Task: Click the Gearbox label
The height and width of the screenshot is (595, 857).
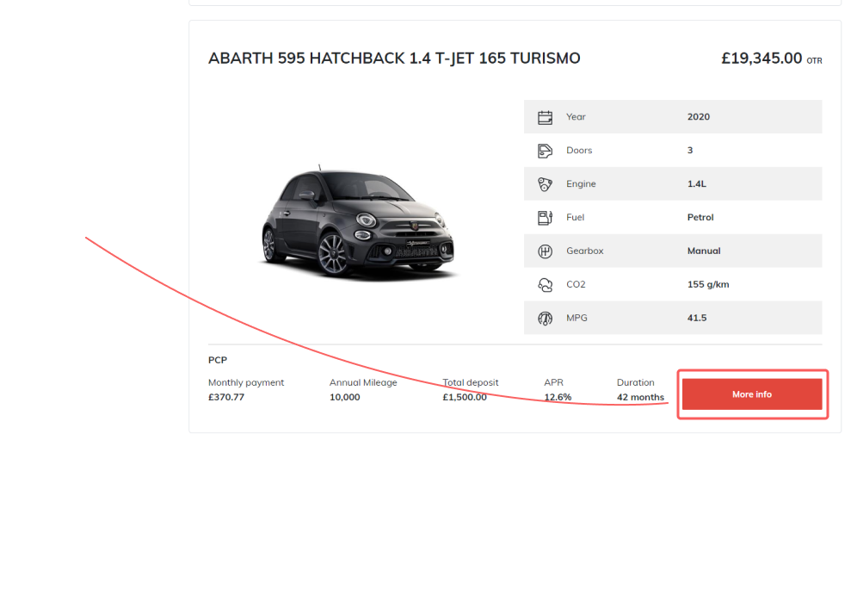Action: [585, 251]
